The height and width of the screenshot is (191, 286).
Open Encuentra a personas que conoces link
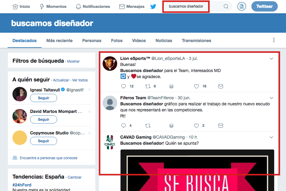click(49, 158)
